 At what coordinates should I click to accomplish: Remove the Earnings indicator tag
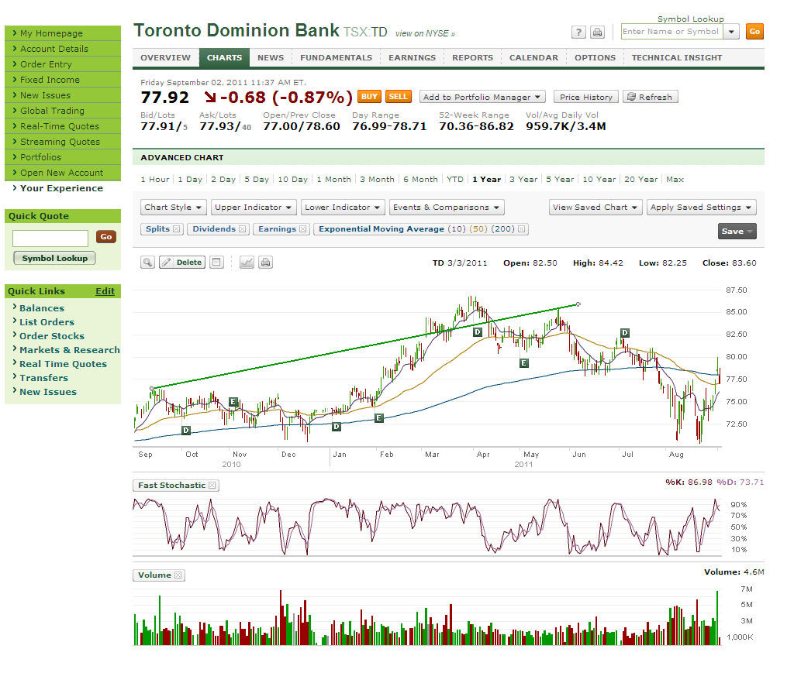point(302,229)
